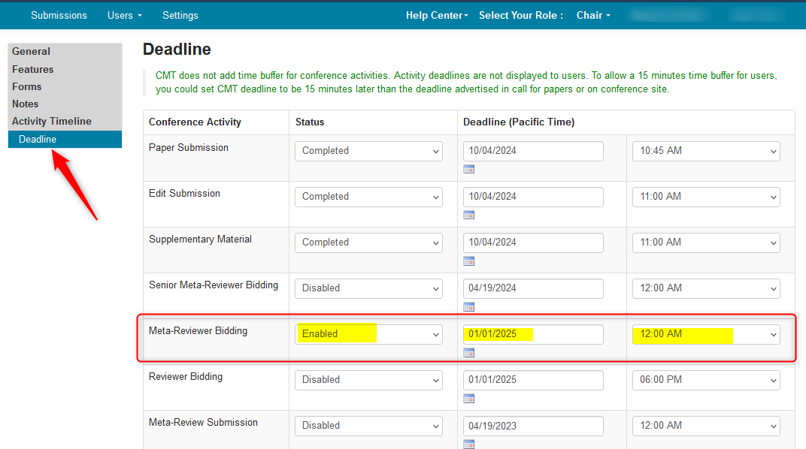Screen dimensions: 806x449
Task: Expand the Help Center menu
Action: click(x=437, y=16)
